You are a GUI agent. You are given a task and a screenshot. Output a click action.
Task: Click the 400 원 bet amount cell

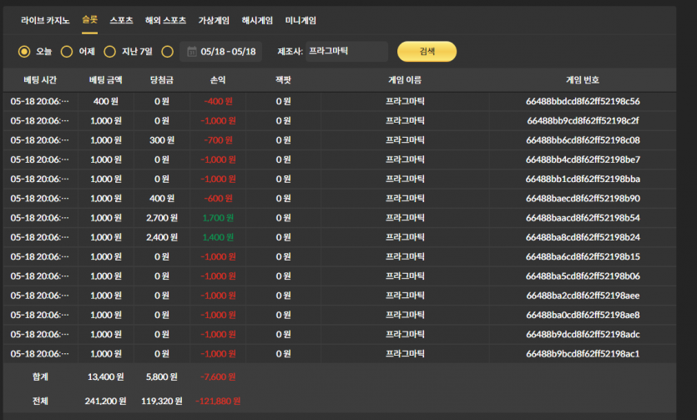point(106,101)
